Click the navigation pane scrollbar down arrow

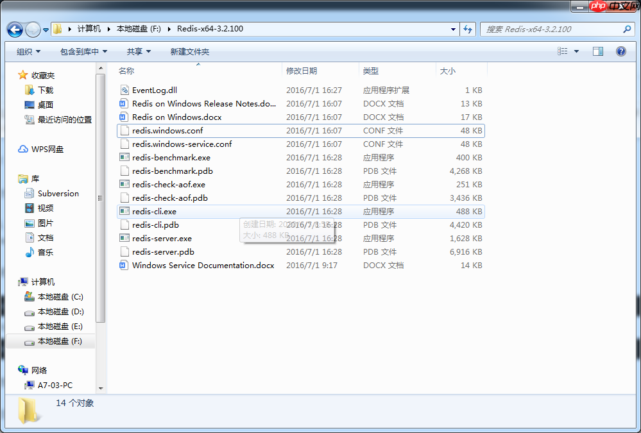tap(101, 389)
